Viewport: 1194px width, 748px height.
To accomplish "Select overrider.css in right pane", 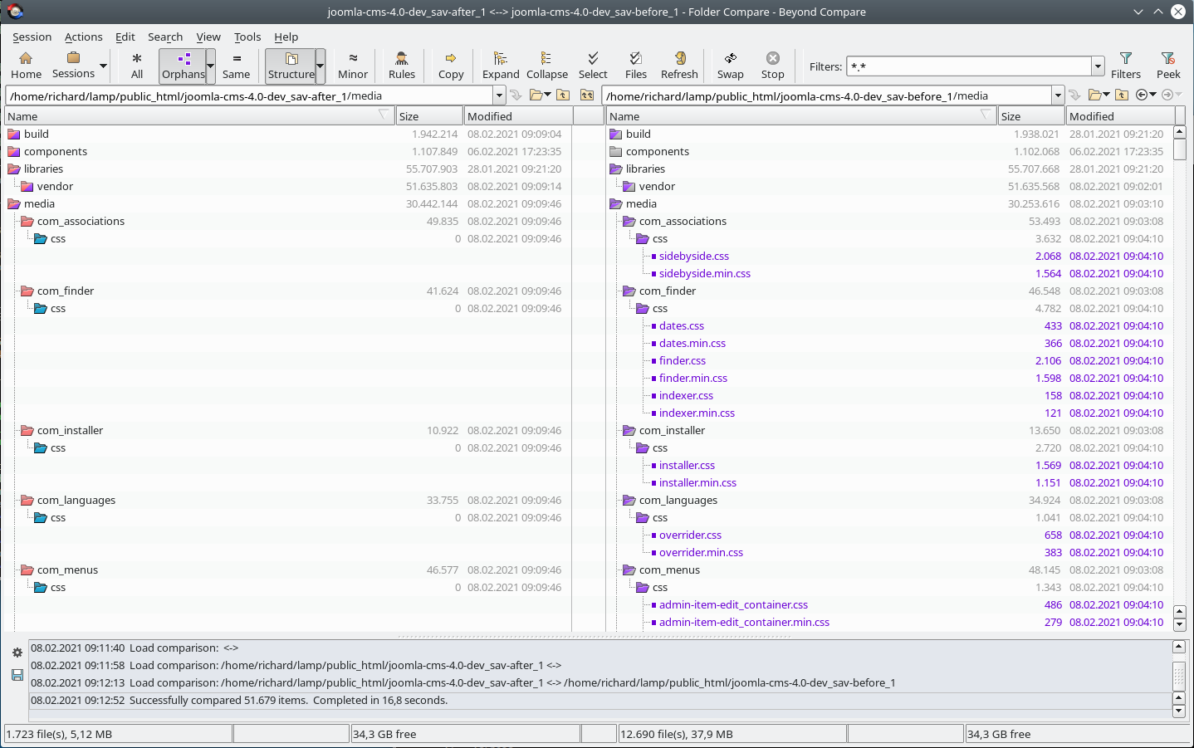I will click(690, 535).
